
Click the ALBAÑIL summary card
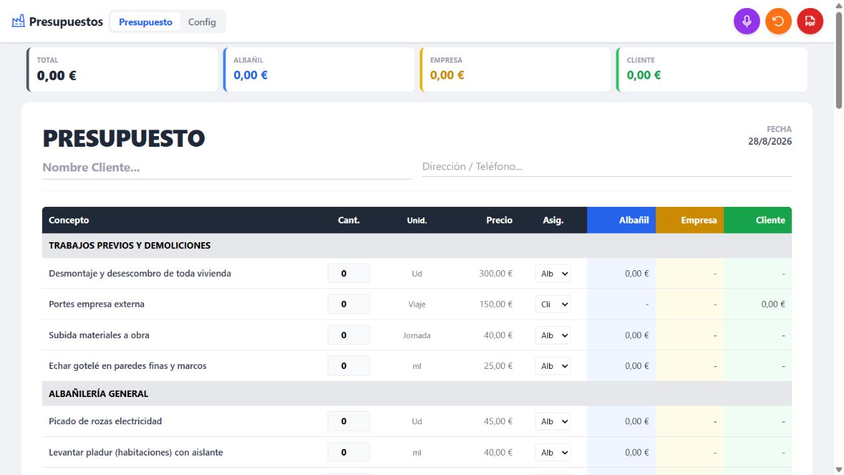[x=319, y=69]
